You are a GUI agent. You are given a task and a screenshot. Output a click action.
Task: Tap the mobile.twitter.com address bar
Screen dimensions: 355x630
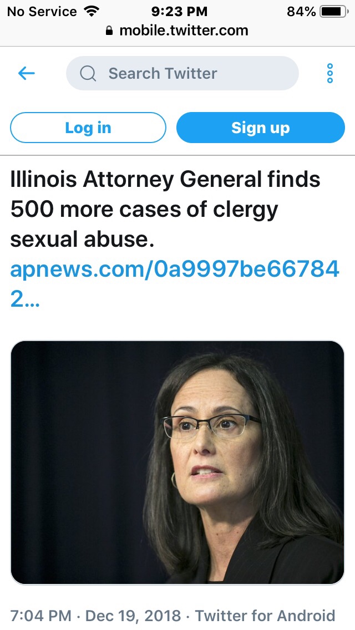[183, 30]
